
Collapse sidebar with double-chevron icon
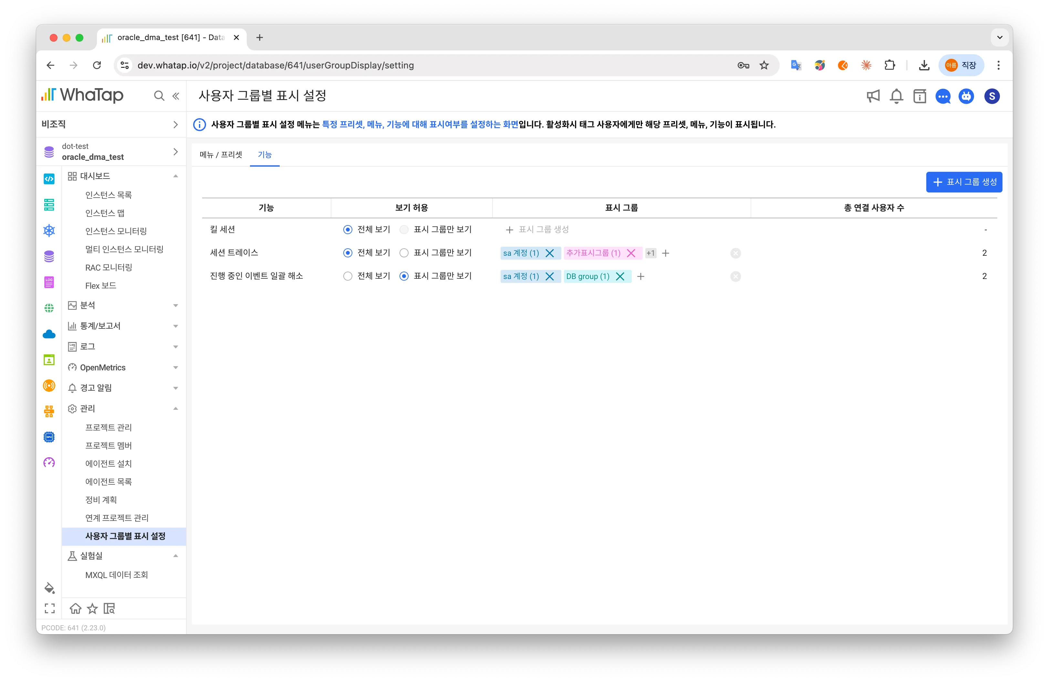click(x=176, y=96)
